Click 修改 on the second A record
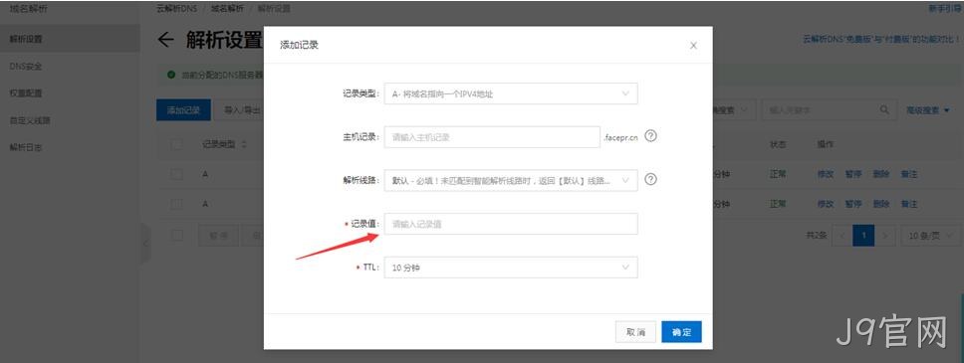The width and height of the screenshot is (964, 363). pos(825,204)
